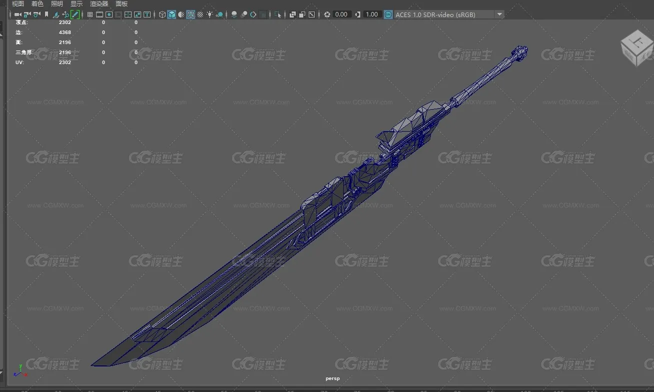Click the Select Camera icon
Viewport: 654px width, 392px height.
18,15
